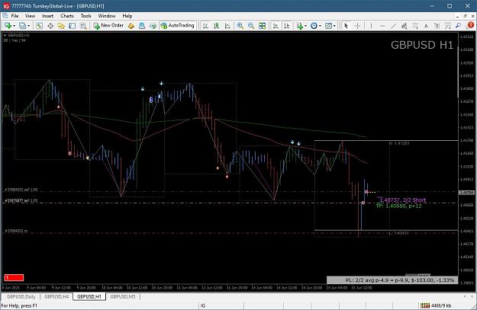
Task: Select the Vertical Line drawing tool
Action: (371, 26)
